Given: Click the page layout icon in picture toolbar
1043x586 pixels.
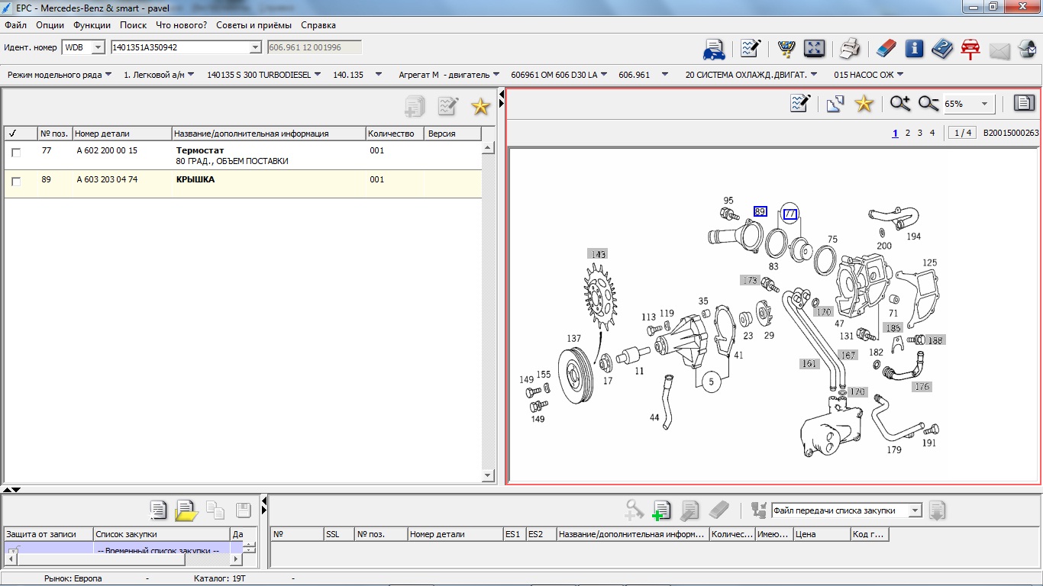Looking at the screenshot, I should [1024, 103].
